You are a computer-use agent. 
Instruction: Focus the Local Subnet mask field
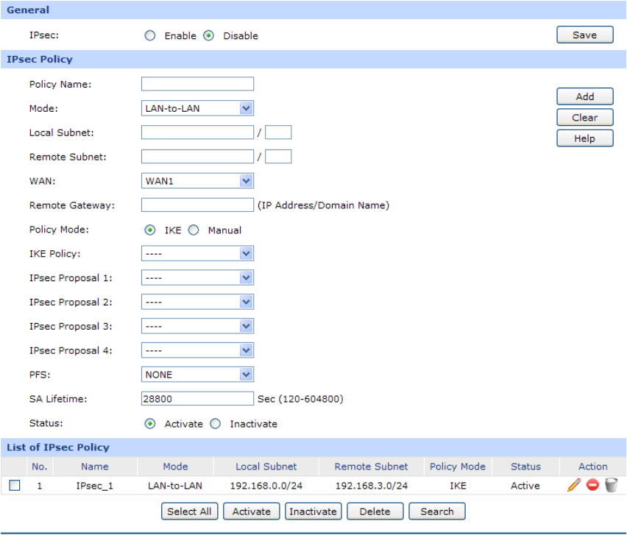(x=278, y=132)
